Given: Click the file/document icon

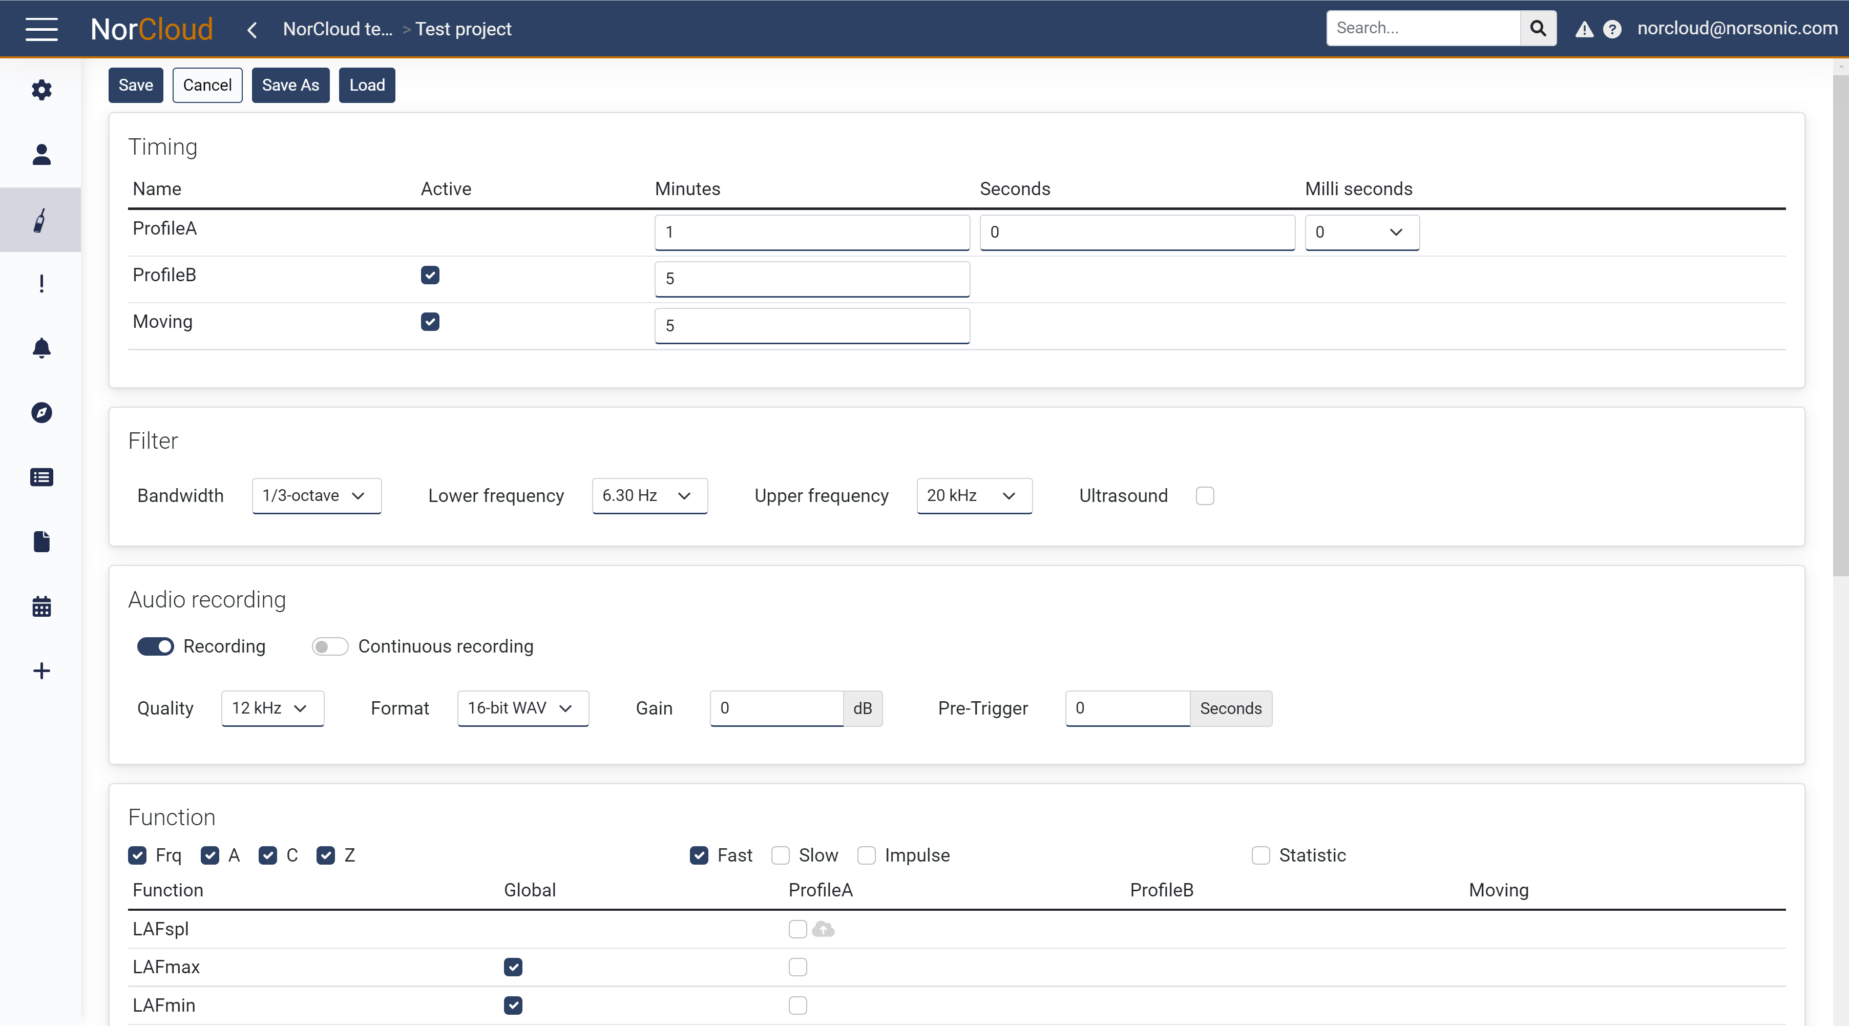Looking at the screenshot, I should click(x=41, y=541).
